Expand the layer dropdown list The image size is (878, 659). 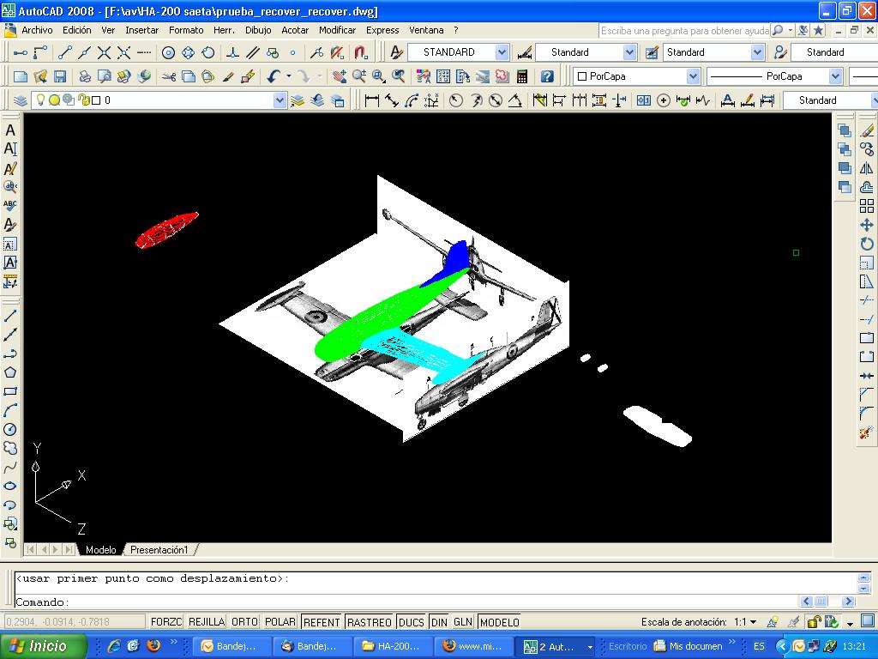[280, 100]
